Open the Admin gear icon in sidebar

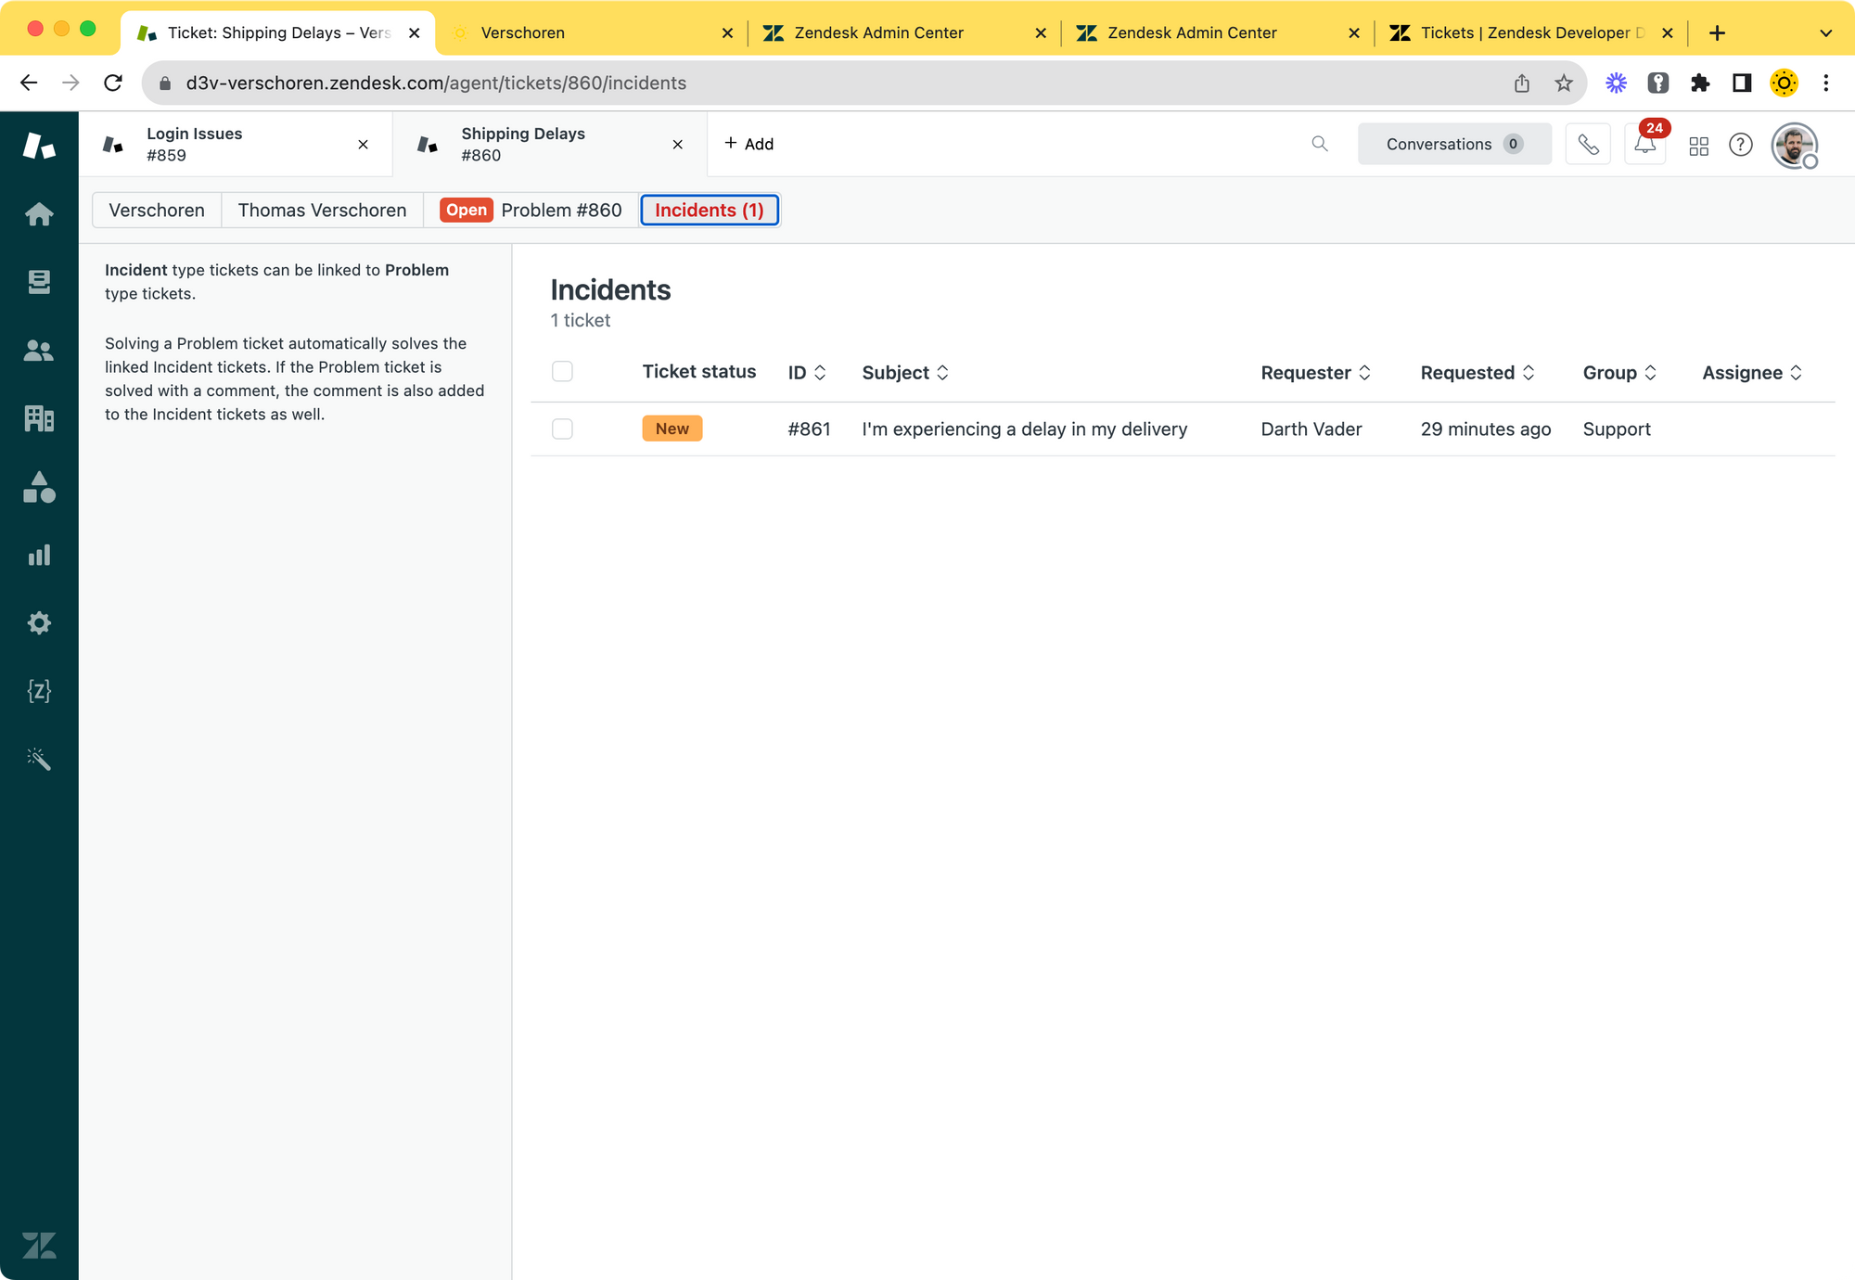coord(39,622)
